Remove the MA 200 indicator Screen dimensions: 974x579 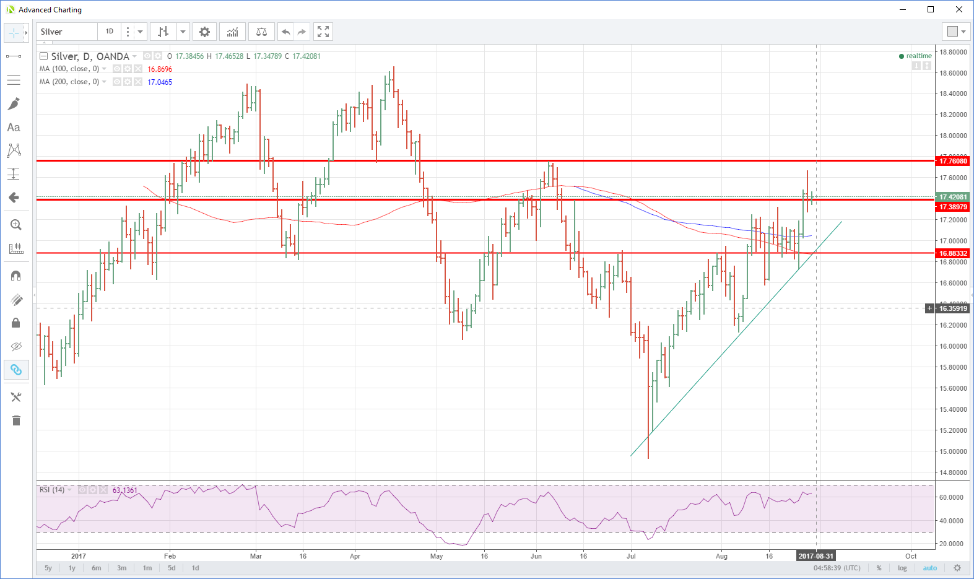(137, 82)
